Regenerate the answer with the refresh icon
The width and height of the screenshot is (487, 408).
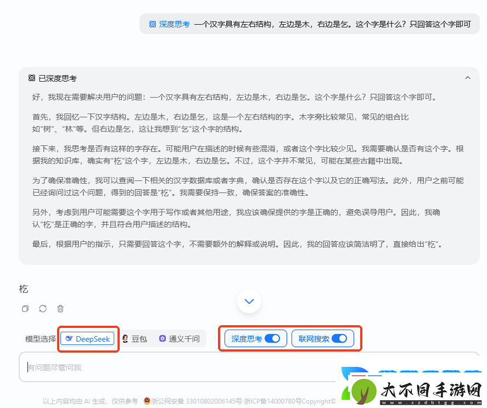(x=43, y=308)
